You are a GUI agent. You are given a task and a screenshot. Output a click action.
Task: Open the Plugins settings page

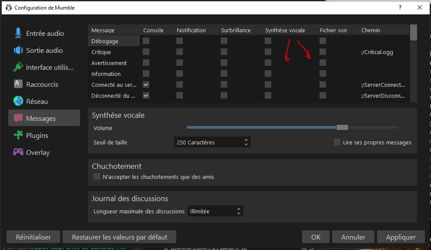point(44,135)
